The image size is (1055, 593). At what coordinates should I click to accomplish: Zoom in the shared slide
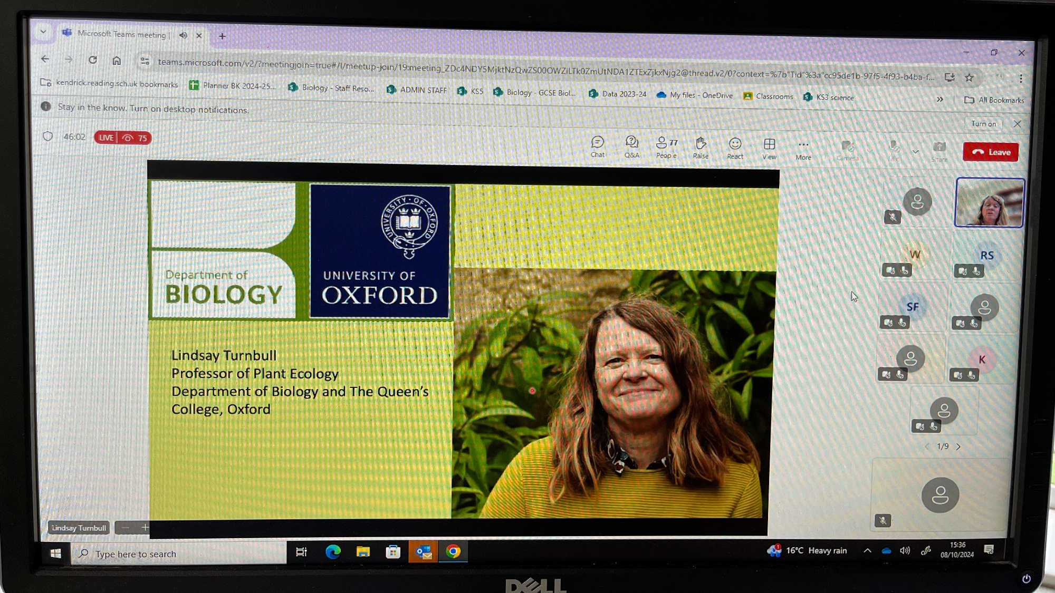pos(145,527)
